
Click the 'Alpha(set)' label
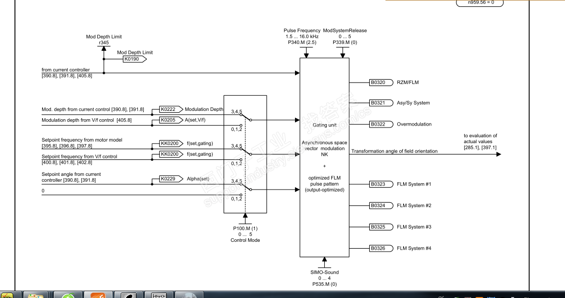pyautogui.click(x=198, y=178)
